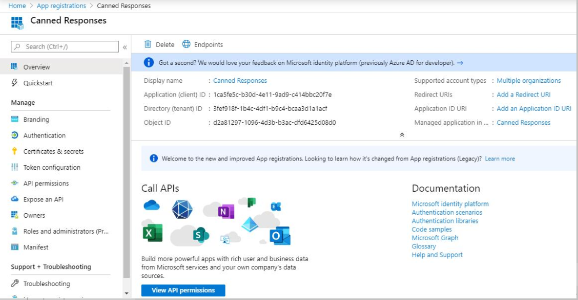Go to Home breadcrumb
The height and width of the screenshot is (300, 578).
[x=17, y=6]
